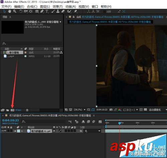167x158 pixels.
Task: Expand layer 1 properties triangle
Action: [x=15, y=131]
